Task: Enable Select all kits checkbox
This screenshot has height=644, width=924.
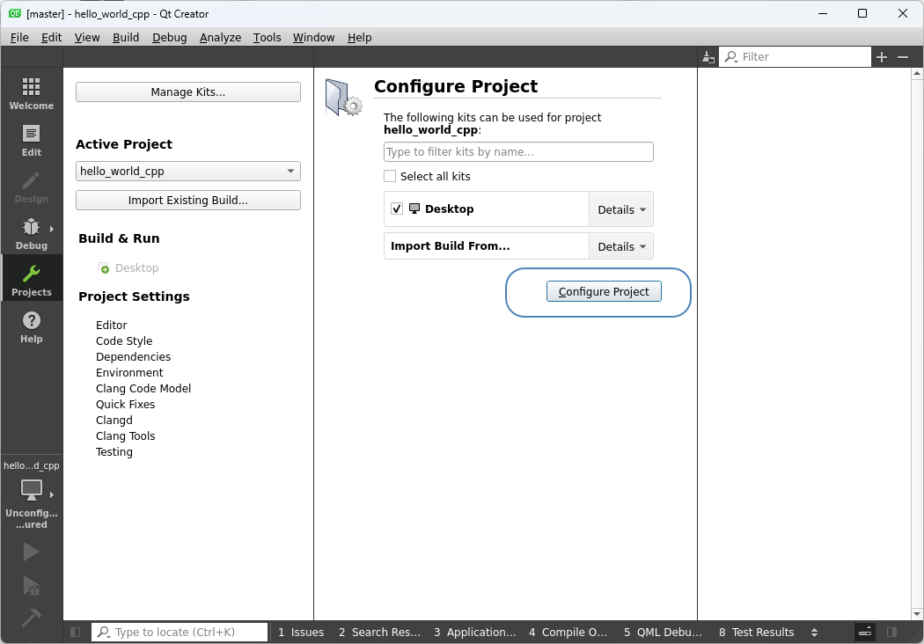Action: 390,176
